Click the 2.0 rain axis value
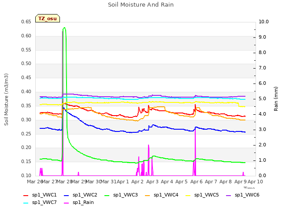Viewport: 282px width, 211px height. coord(263,145)
